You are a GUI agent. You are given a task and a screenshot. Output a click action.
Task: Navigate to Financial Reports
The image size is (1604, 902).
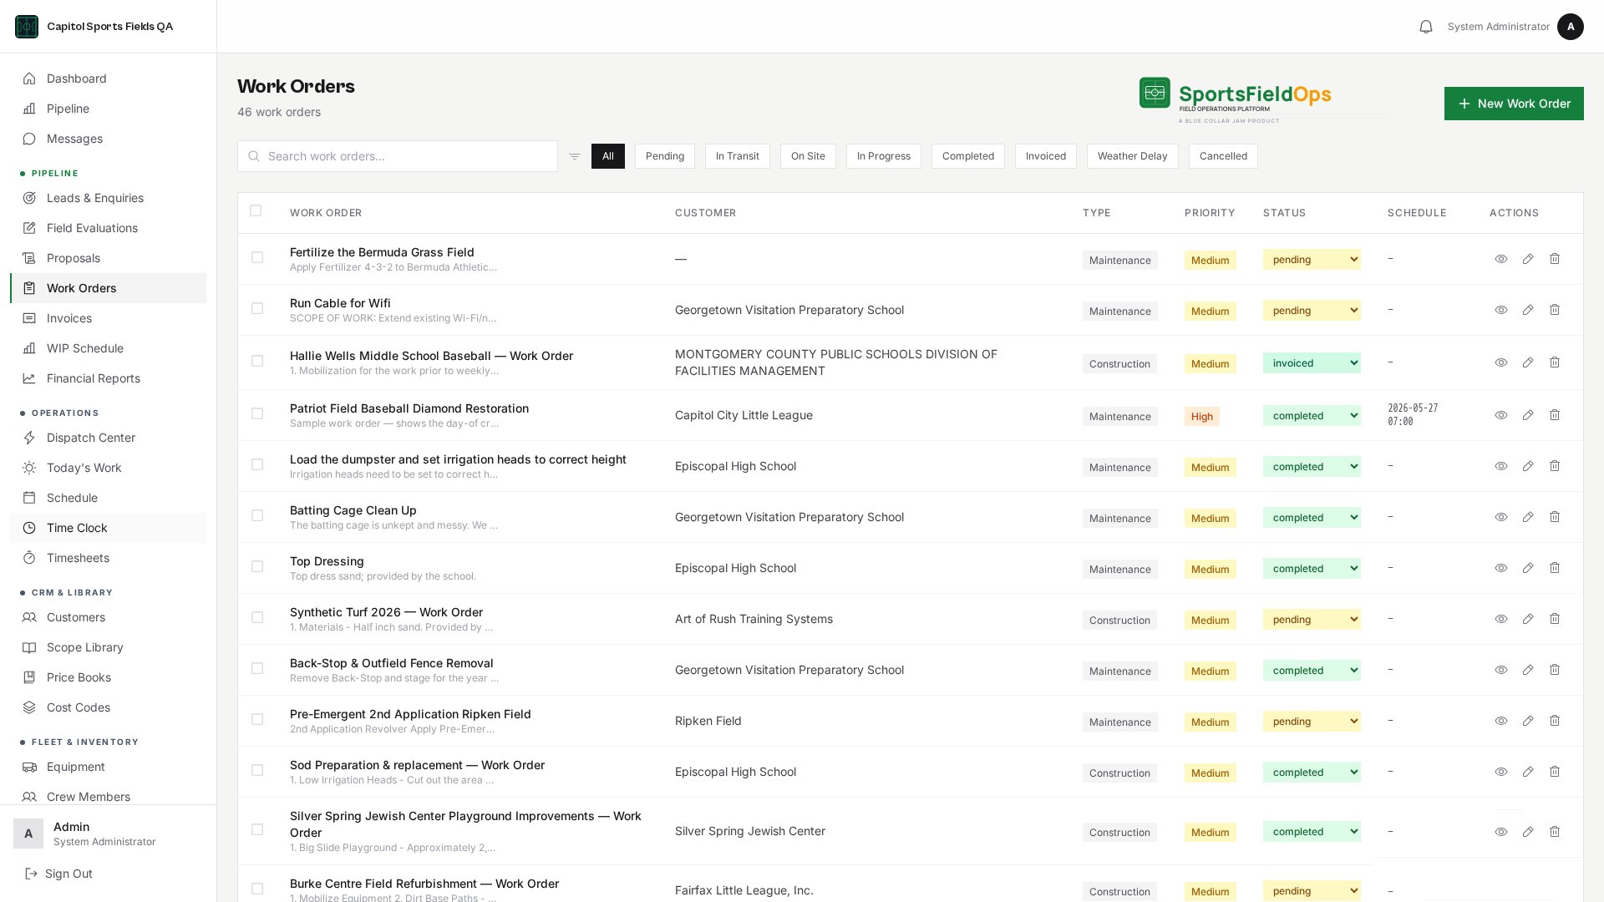pyautogui.click(x=108, y=378)
